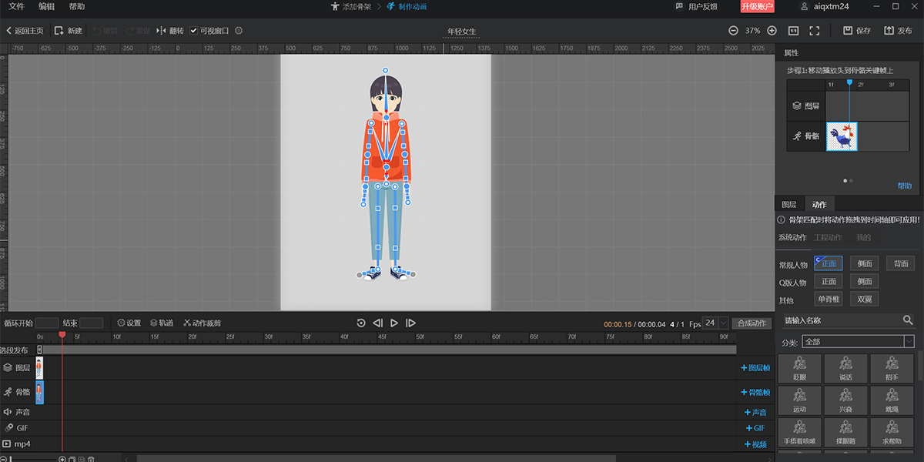Select the 招手 action preset
Viewport: 924px width, 462px height.
[892, 369]
